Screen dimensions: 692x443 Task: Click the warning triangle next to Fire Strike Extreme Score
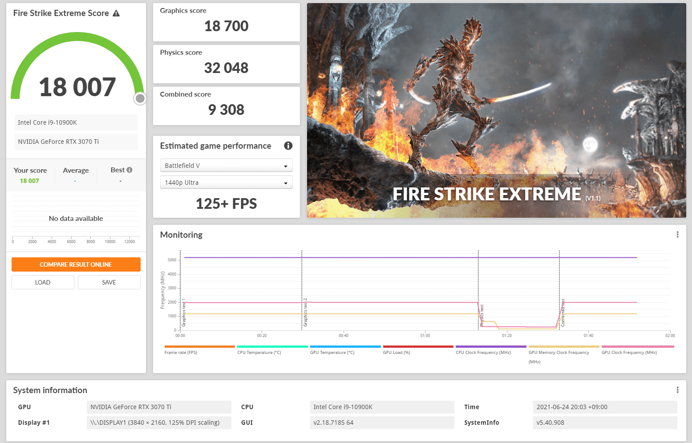pyautogui.click(x=116, y=13)
